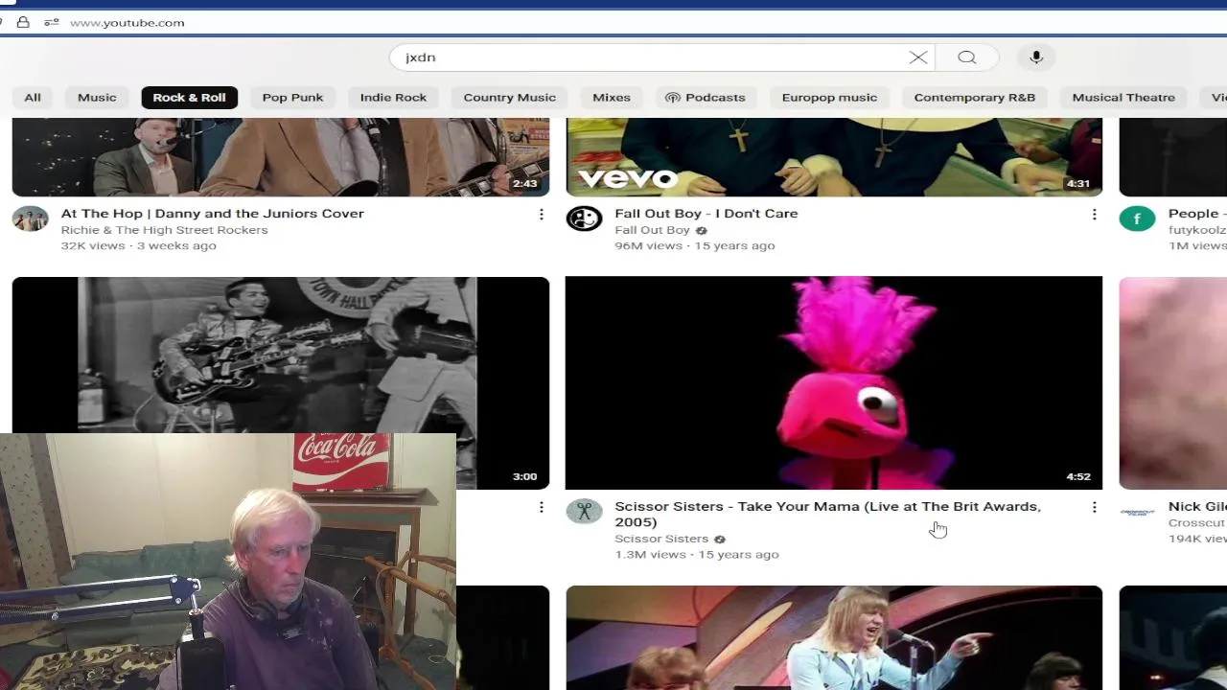Open more options for Scissor Sisters video

[1094, 507]
